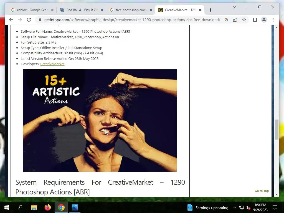This screenshot has width=284, height=213.
Task: Open the clock showing 1:54 PM
Action: click(260, 207)
